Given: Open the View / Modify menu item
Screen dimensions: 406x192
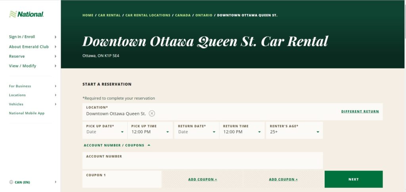Looking at the screenshot, I should click(x=23, y=66).
